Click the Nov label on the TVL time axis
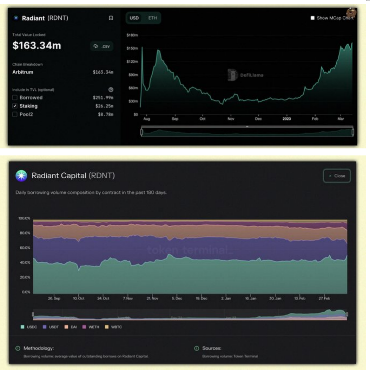This screenshot has height=377, width=370. [231, 119]
